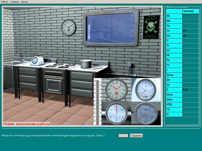Click the kitchen scale on the counter

pyautogui.click(x=37, y=60)
